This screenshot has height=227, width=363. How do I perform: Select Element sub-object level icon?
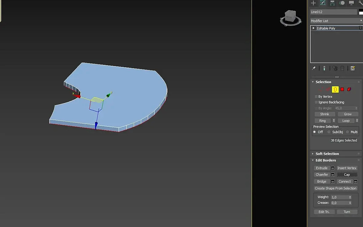tap(349, 89)
